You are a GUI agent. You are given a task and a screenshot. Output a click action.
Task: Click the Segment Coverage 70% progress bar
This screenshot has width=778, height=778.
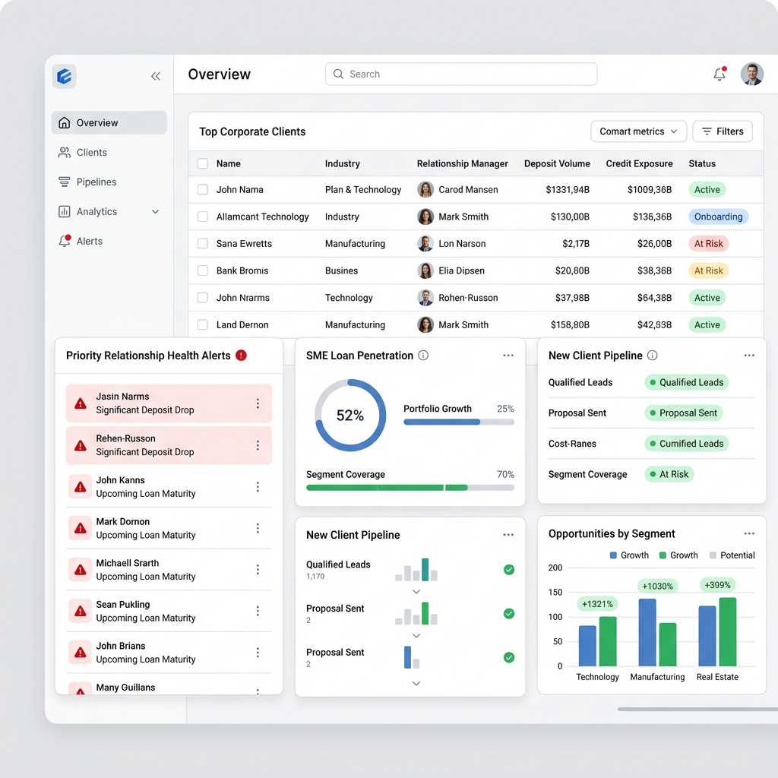410,488
